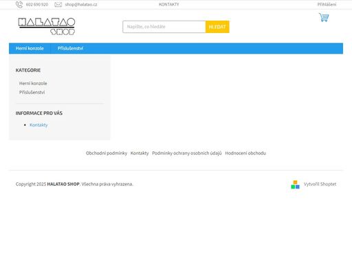Click the Halatao Shop logo
The image size is (352, 264).
click(47, 26)
